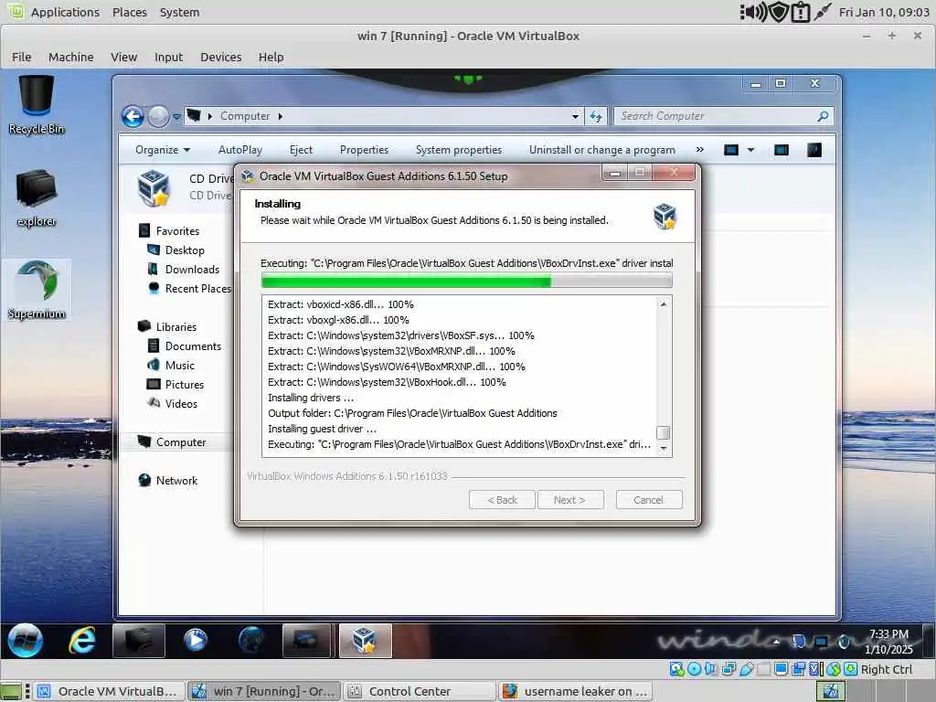This screenshot has height=702, width=936.
Task: Click the host network plug tray icon
Action: click(x=822, y=12)
